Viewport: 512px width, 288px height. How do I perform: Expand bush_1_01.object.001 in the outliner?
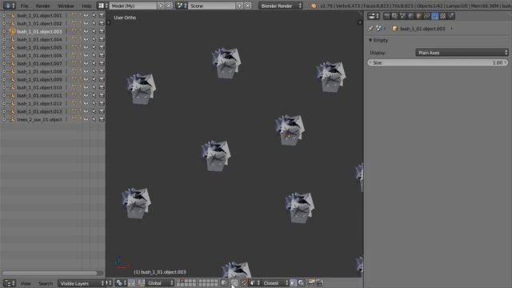4,15
